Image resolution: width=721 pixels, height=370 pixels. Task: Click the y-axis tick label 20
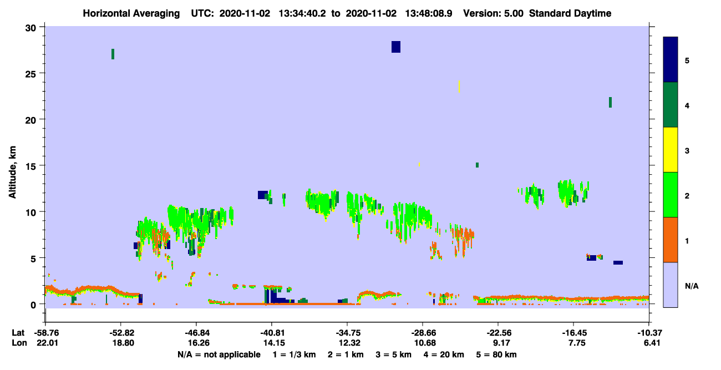[32, 119]
